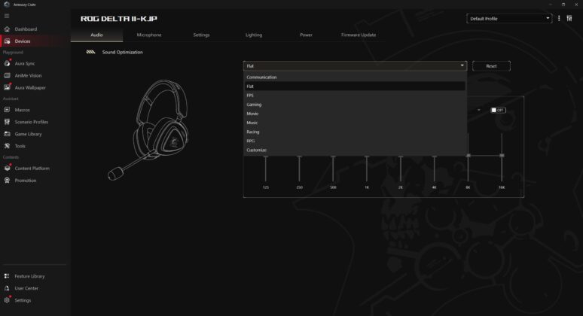Go to Game Library
The height and width of the screenshot is (316, 583).
coord(29,134)
